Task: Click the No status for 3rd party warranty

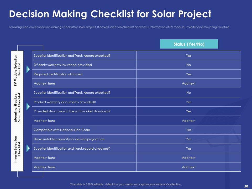Action: (x=188, y=65)
